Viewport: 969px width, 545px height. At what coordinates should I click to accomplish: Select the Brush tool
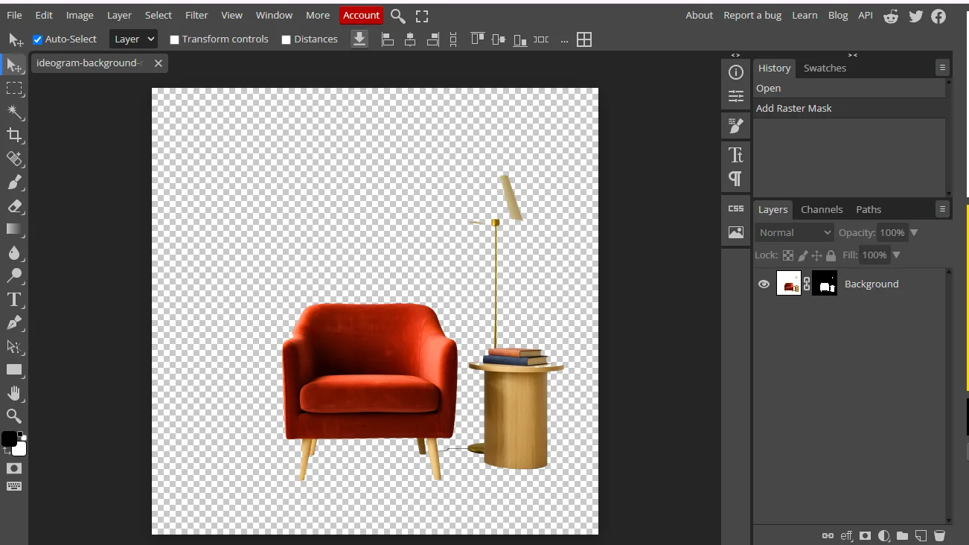14,182
